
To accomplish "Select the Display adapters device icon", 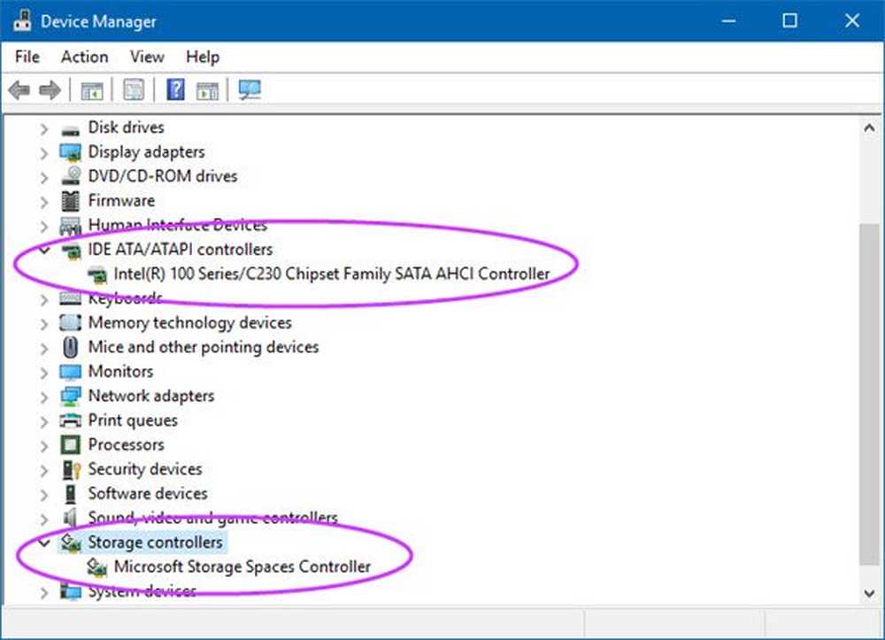I will [70, 151].
